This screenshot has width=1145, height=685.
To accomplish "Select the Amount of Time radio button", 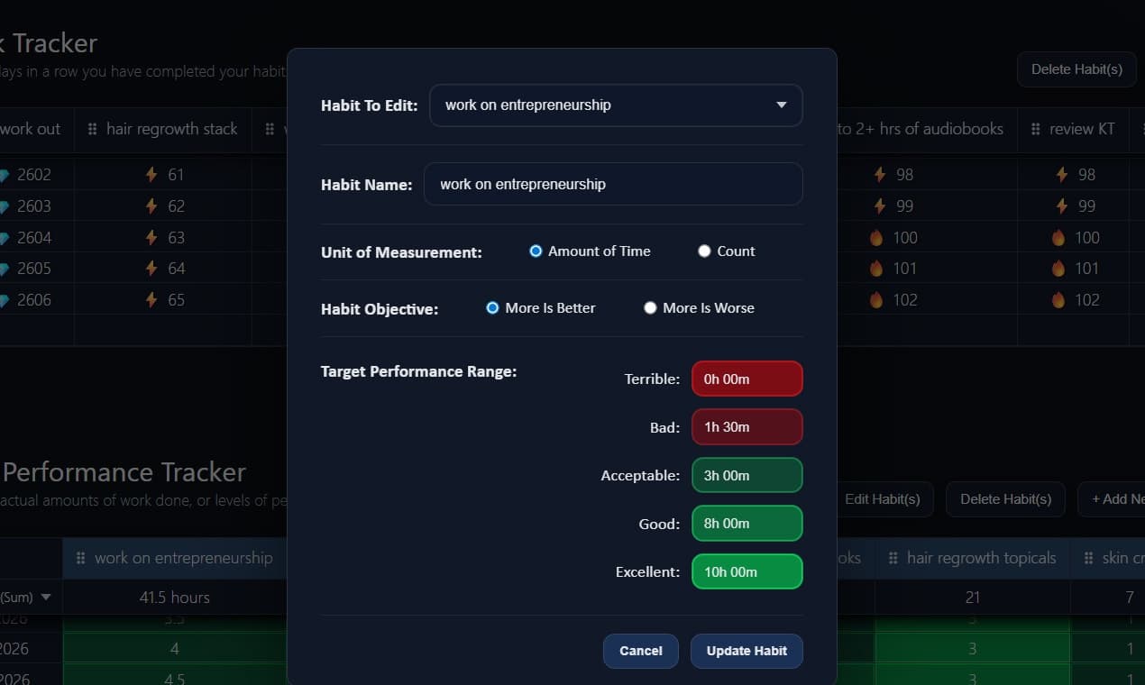I will 536,251.
